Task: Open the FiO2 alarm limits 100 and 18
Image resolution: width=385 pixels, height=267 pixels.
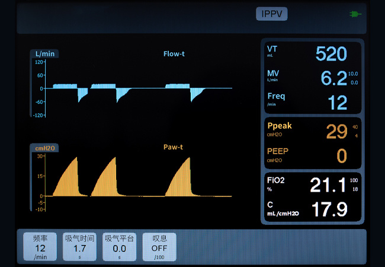Action: (x=354, y=185)
